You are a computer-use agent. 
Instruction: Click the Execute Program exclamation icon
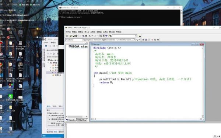click(152, 40)
